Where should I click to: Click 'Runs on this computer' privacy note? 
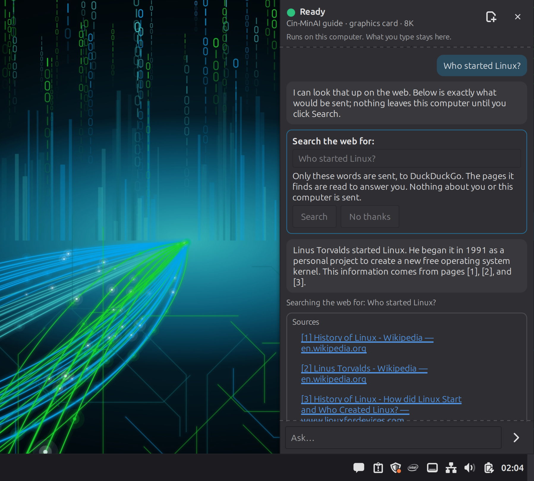pyautogui.click(x=369, y=37)
